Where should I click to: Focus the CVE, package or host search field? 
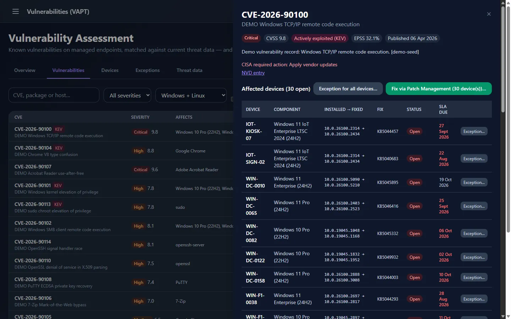[54, 95]
